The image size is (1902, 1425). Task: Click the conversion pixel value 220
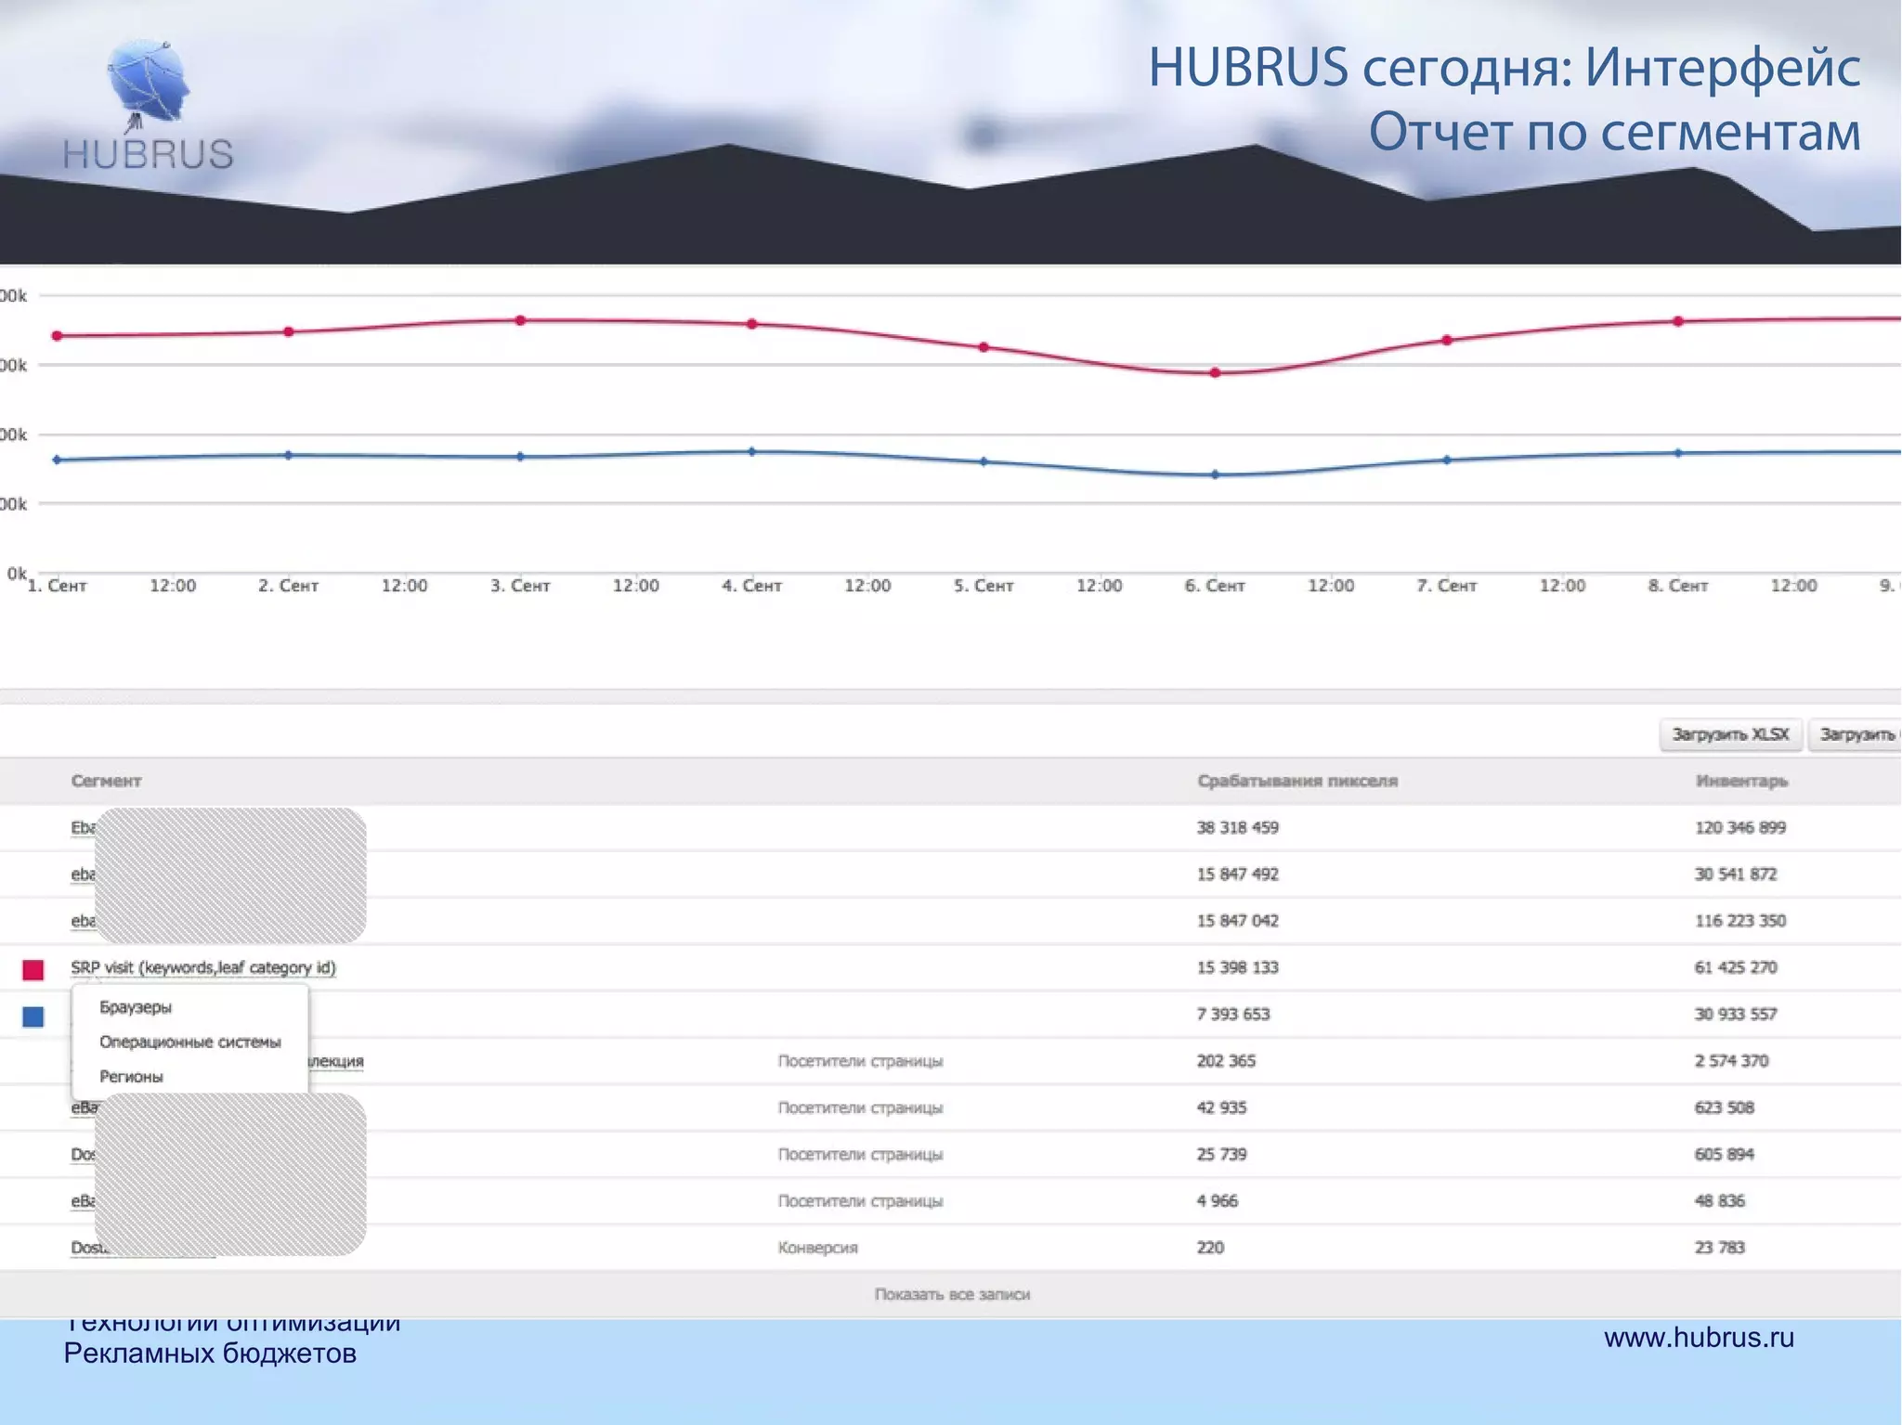[1210, 1248]
